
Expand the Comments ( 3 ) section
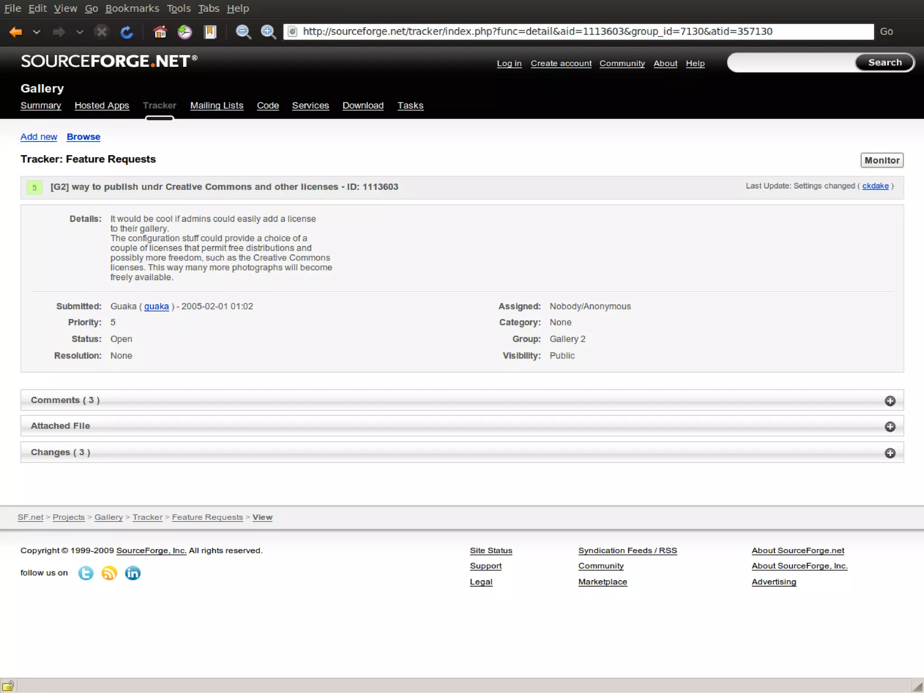click(890, 401)
